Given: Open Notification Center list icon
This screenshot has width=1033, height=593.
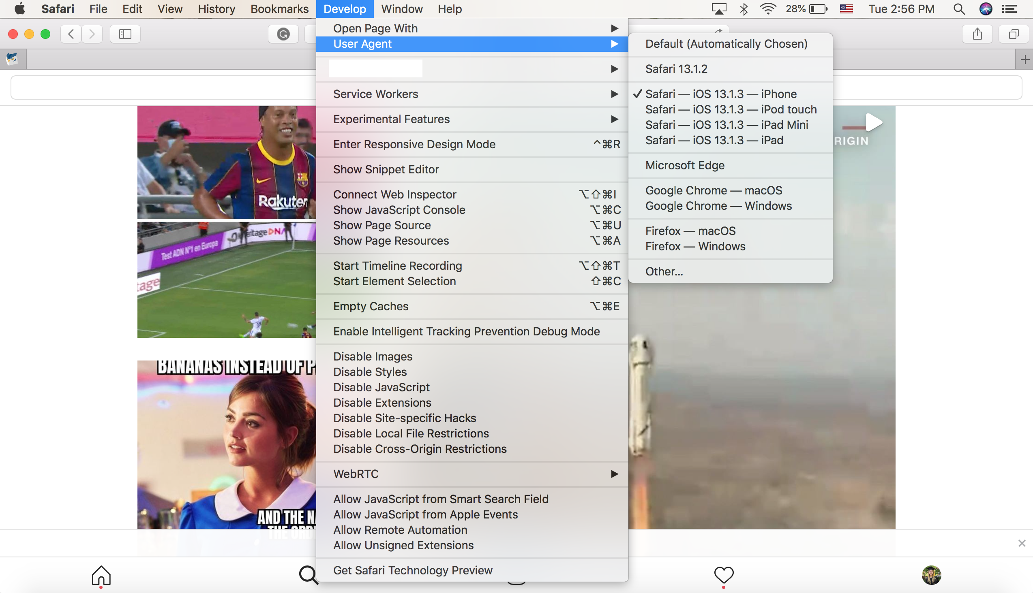Looking at the screenshot, I should [x=1009, y=9].
